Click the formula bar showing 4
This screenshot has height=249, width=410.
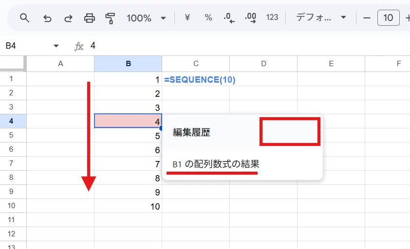click(x=248, y=46)
